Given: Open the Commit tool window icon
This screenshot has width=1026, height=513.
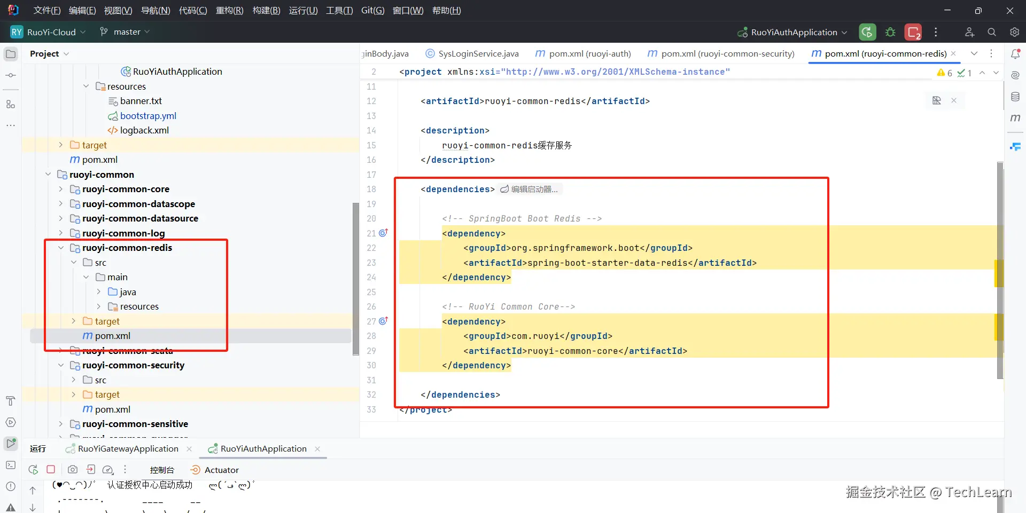Looking at the screenshot, I should [x=11, y=75].
